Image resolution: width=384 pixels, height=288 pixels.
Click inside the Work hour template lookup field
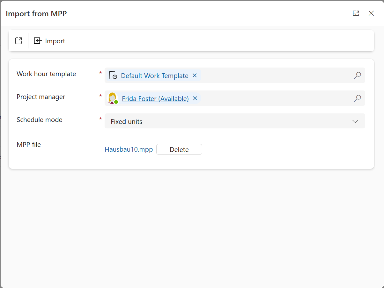[x=274, y=76]
